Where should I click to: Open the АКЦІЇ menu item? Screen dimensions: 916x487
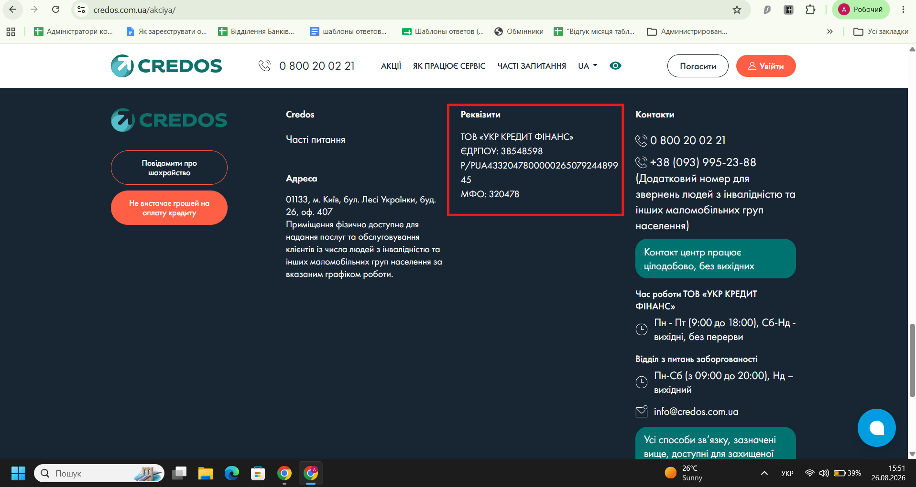pyautogui.click(x=391, y=66)
